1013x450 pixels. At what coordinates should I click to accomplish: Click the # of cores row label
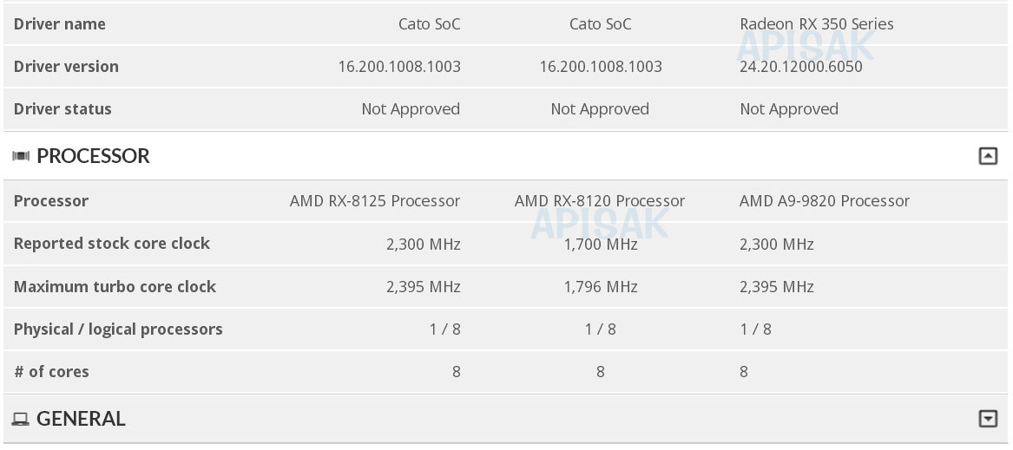coord(51,372)
